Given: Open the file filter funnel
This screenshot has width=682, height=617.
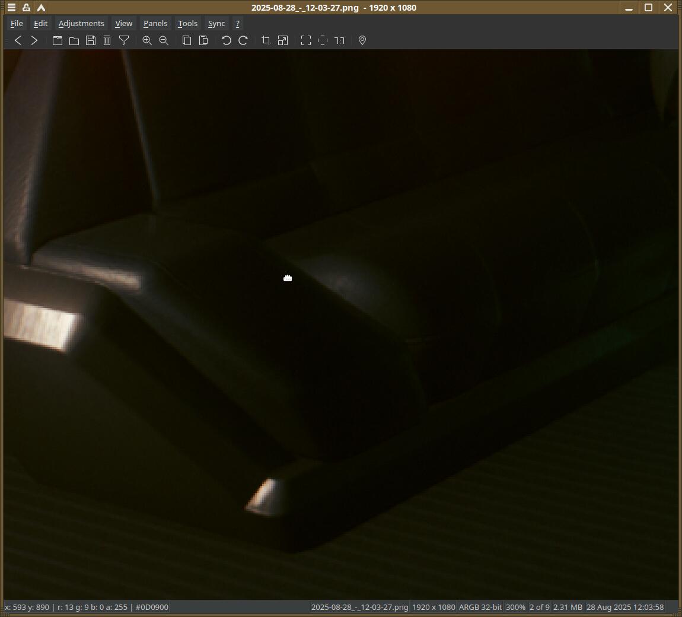Looking at the screenshot, I should point(124,40).
